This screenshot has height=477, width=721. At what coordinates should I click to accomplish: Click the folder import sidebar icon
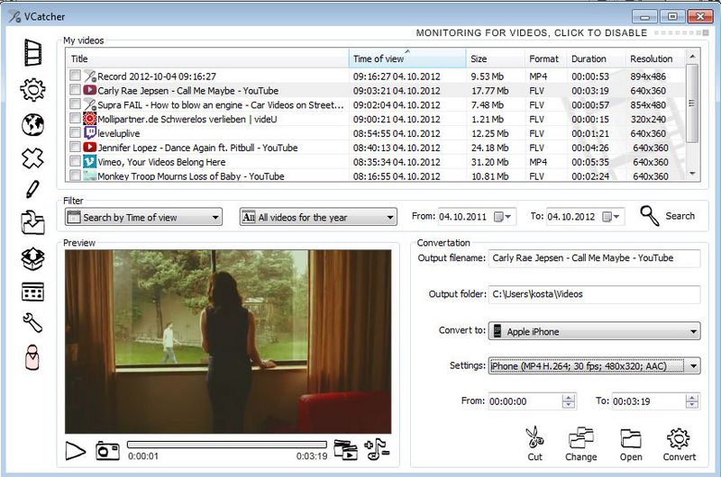tap(32, 222)
